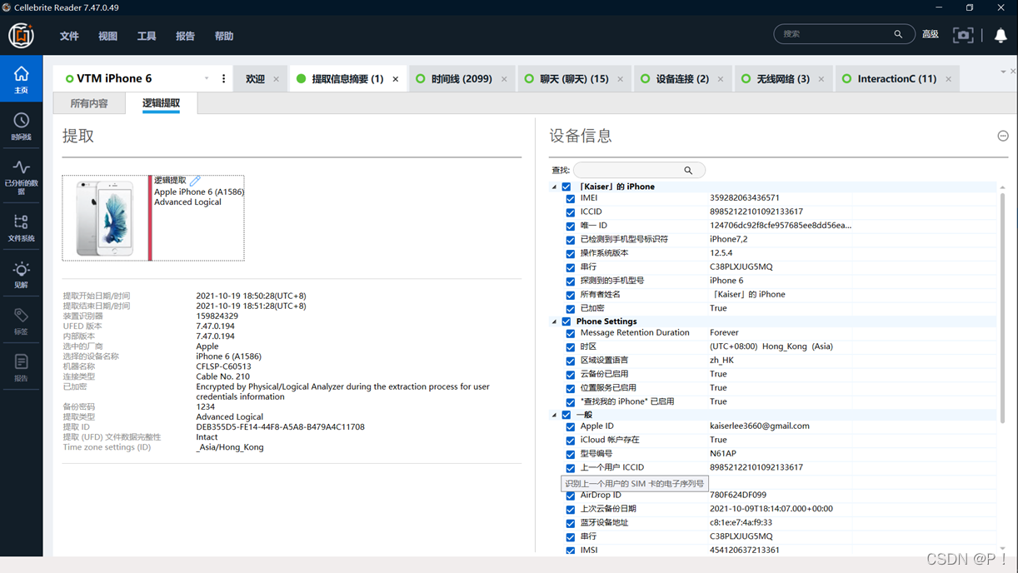Click the magnifier icon in top search box
The height and width of the screenshot is (573, 1018).
(x=898, y=34)
